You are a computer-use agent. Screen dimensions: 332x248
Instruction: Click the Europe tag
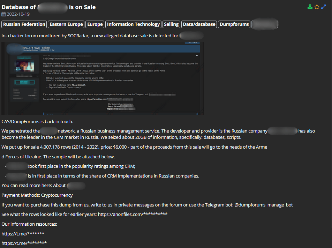pyautogui.click(x=95, y=24)
